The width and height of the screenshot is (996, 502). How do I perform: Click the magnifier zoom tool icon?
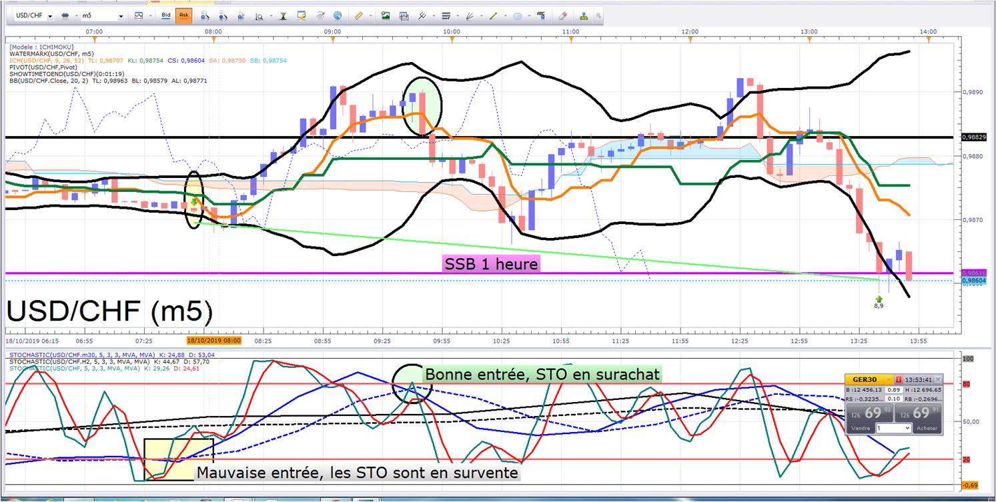[x=259, y=16]
